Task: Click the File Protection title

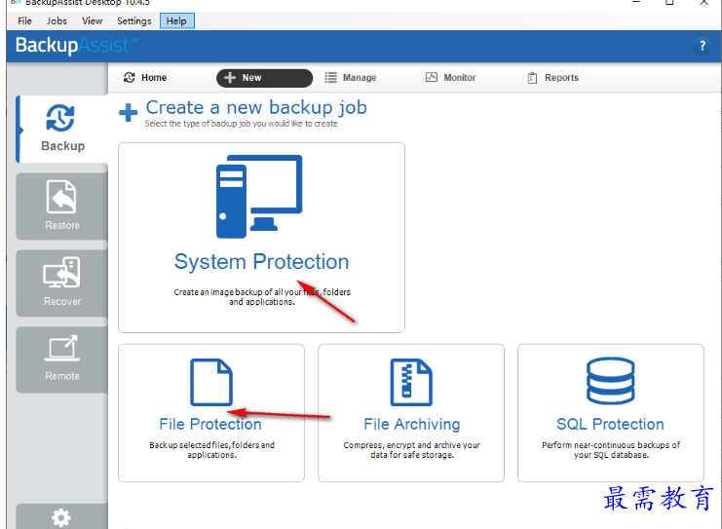Action: pos(210,424)
